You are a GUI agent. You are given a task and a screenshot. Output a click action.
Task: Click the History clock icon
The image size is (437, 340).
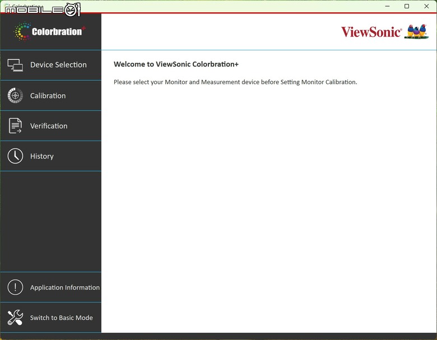(x=15, y=156)
